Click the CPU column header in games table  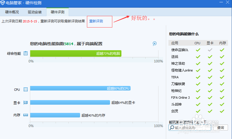pyautogui.click(x=198, y=43)
